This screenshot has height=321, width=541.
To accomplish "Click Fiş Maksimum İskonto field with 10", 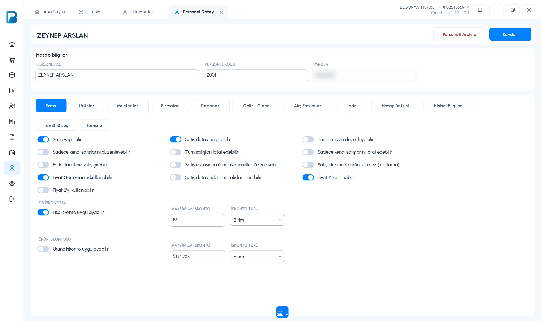I will tap(198, 220).
